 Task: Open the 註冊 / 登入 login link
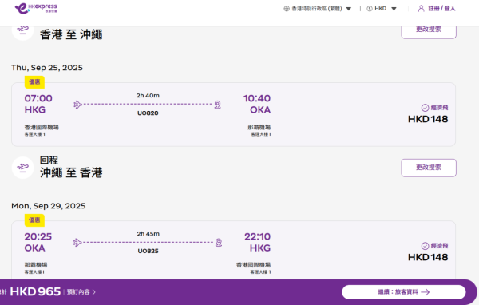[x=441, y=8]
